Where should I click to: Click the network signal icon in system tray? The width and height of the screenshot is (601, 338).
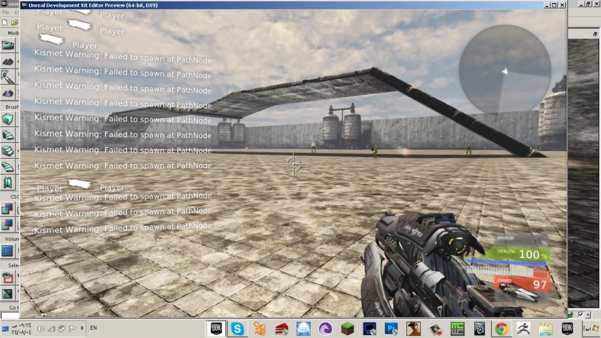pyautogui.click(x=51, y=328)
